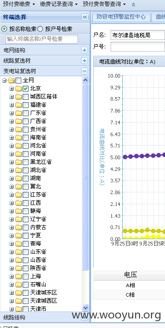Check the 黑龙江省 checkbox
The image size is (165, 328).
coord(25,162)
